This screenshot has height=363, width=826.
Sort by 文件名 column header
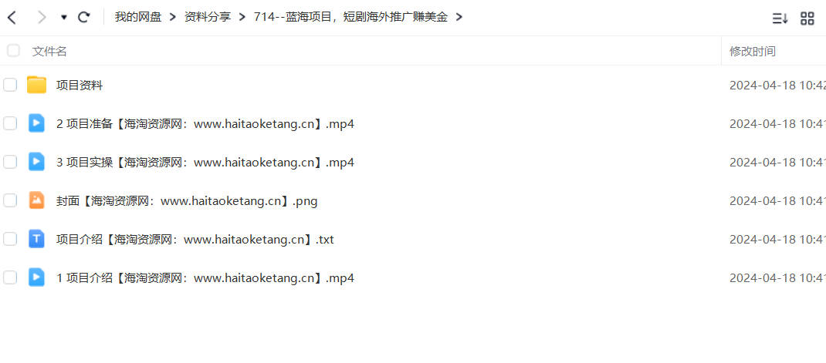click(49, 52)
